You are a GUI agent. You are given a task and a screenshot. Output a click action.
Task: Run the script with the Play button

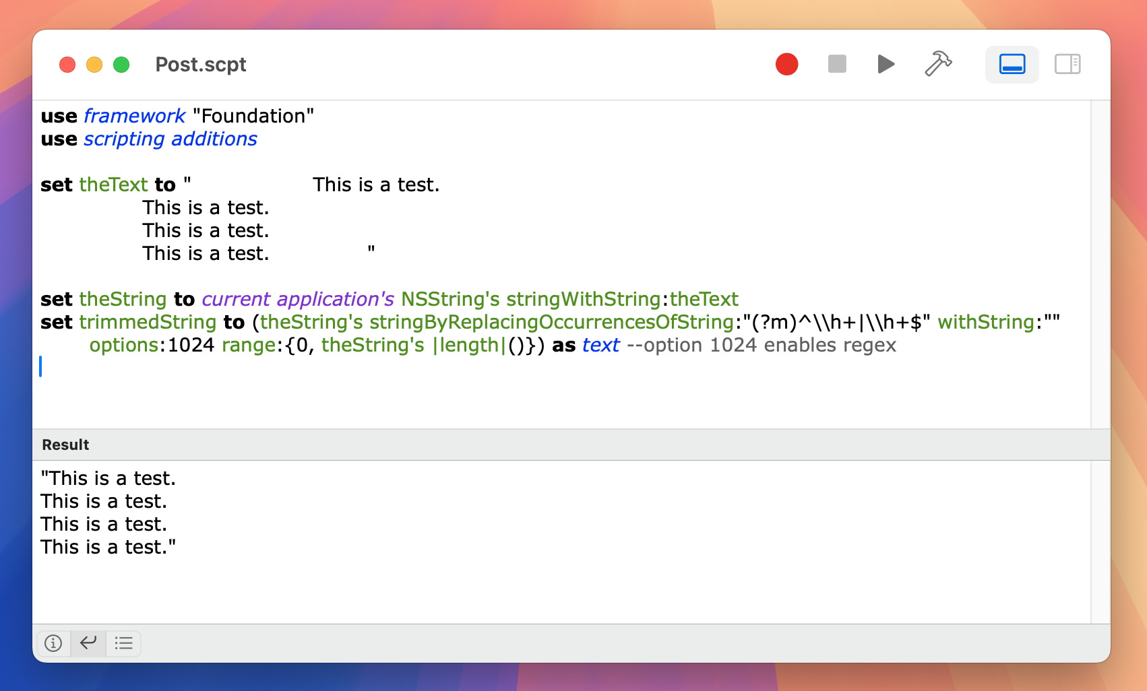click(886, 64)
